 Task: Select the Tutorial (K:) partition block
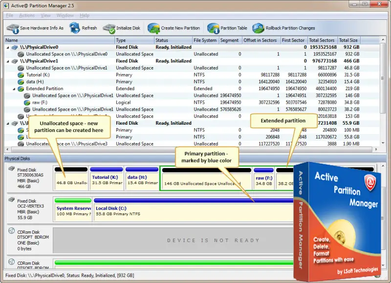(107, 178)
